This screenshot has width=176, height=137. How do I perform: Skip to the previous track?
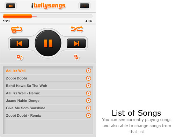[19, 44]
